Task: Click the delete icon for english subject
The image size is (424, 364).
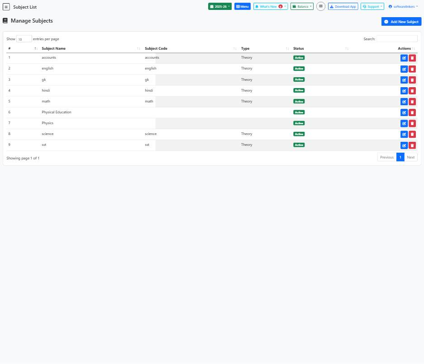Action: click(x=412, y=69)
